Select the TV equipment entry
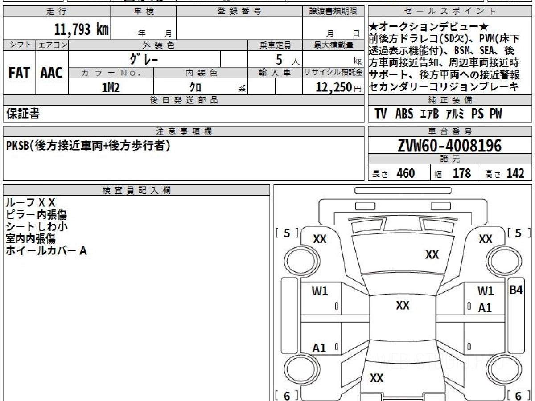 pos(381,114)
